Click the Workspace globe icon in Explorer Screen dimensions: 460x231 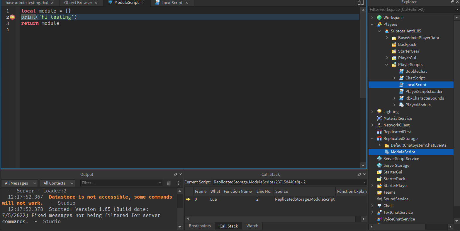click(x=379, y=18)
